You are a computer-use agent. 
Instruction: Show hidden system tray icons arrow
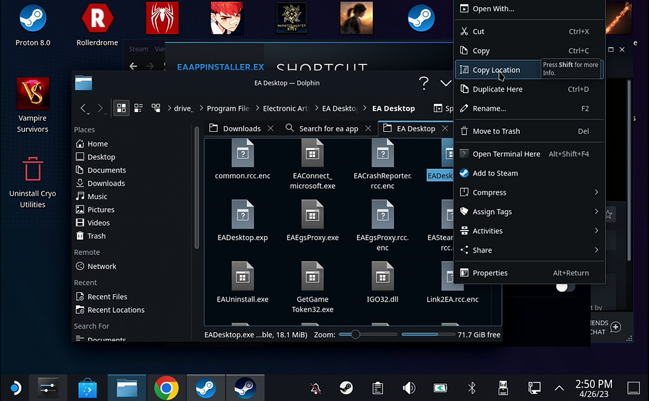[x=559, y=388]
